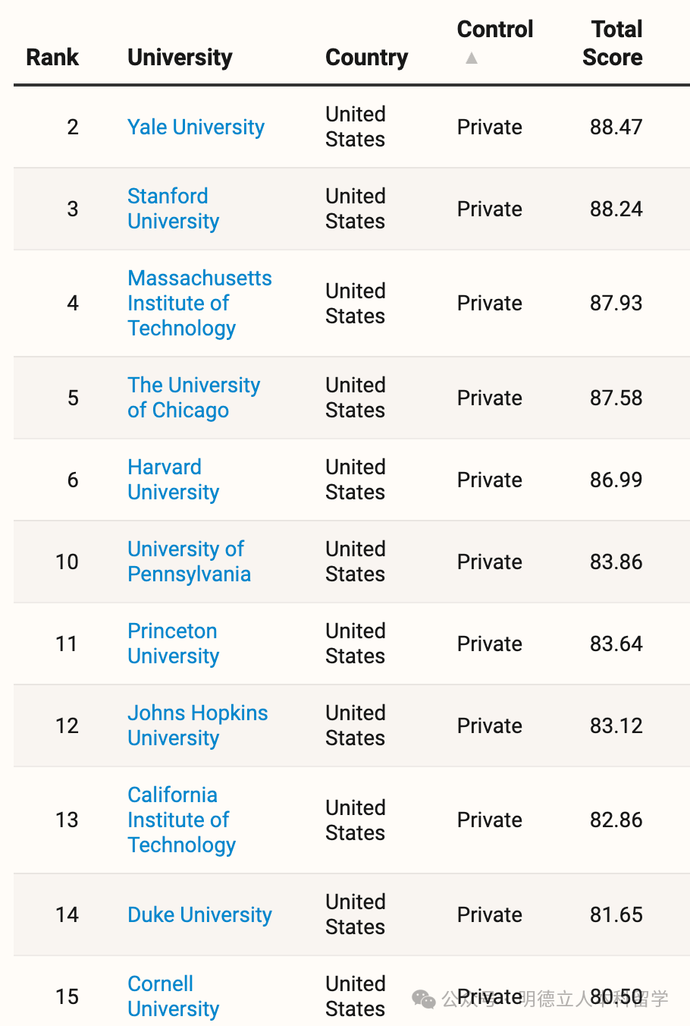Screen dimensions: 690x1026
Task: Click the WeChat watermark icon
Action: tap(424, 999)
